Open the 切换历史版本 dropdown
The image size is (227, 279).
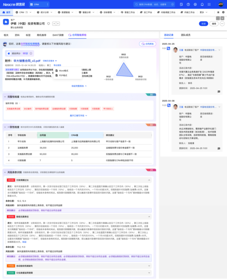(50, 61)
